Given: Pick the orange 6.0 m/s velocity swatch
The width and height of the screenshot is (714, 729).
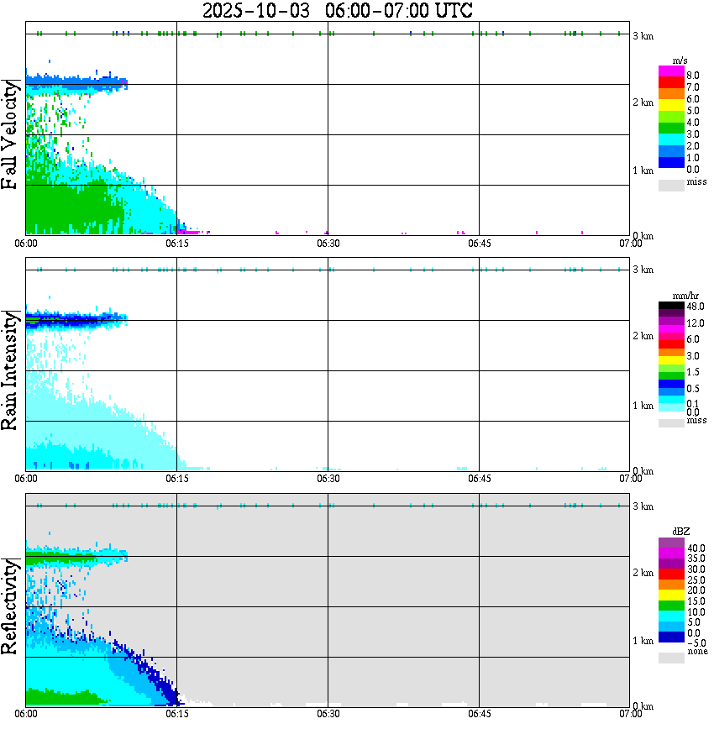Looking at the screenshot, I should (x=671, y=94).
